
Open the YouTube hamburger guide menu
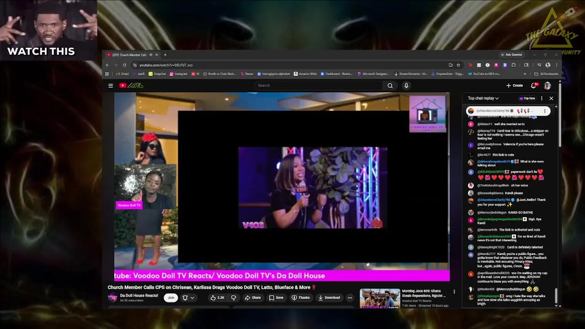(x=111, y=85)
